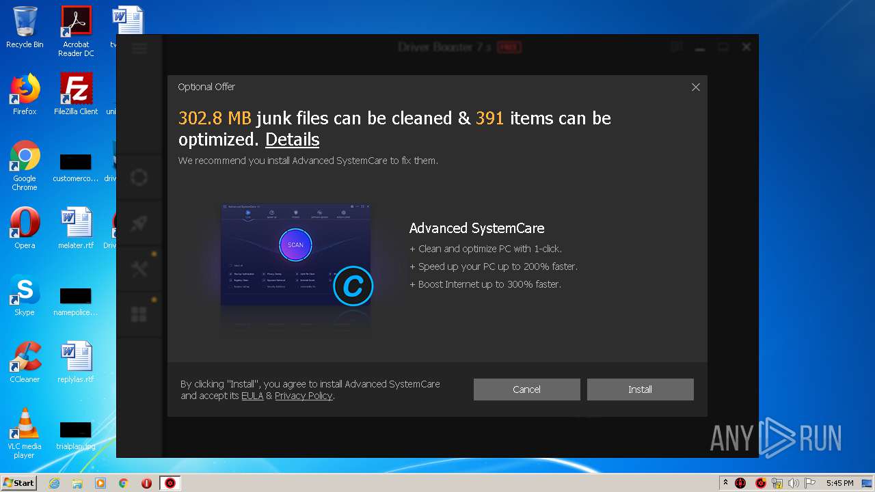Image resolution: width=875 pixels, height=492 pixels.
Task: Launch VLC media player desktop shortcut
Action: click(25, 433)
